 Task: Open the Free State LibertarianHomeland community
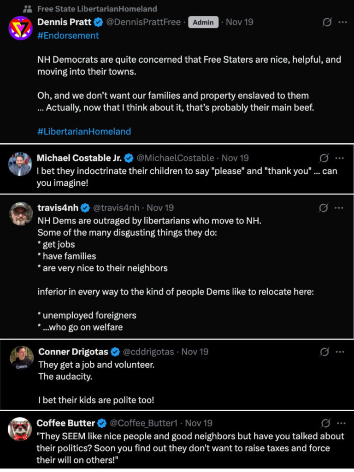97,9
